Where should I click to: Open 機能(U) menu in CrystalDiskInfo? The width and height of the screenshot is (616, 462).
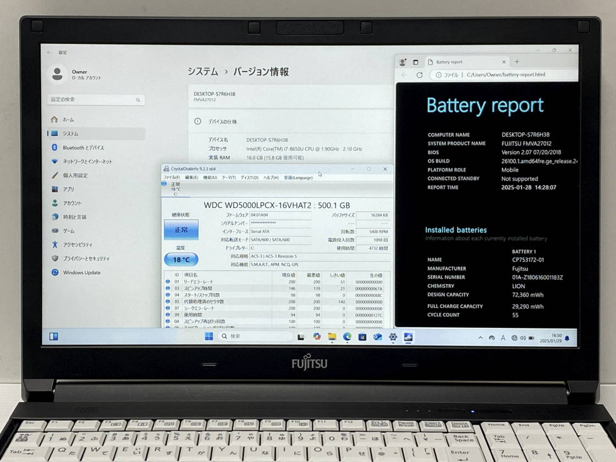click(x=210, y=178)
